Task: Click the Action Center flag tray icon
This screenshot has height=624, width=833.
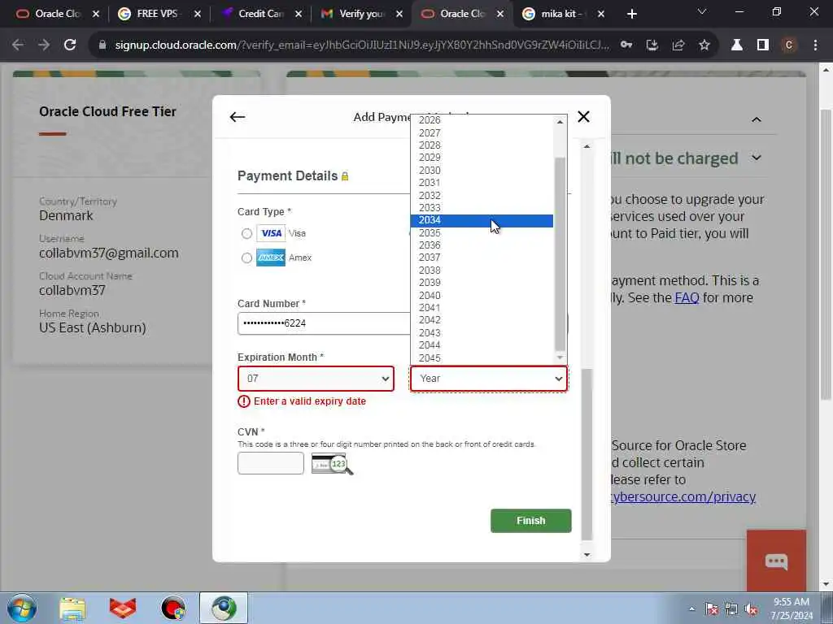Action: coord(711,609)
